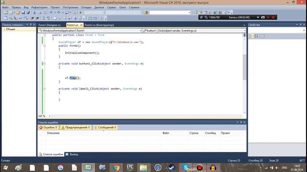Click the Paste toolbar icon
This screenshot has width=307, height=172.
45,13
